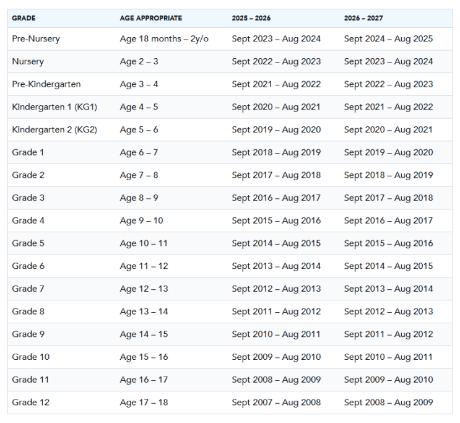Image resolution: width=460 pixels, height=423 pixels.
Task: Click the Grade 1 row label
Action: 28,152
